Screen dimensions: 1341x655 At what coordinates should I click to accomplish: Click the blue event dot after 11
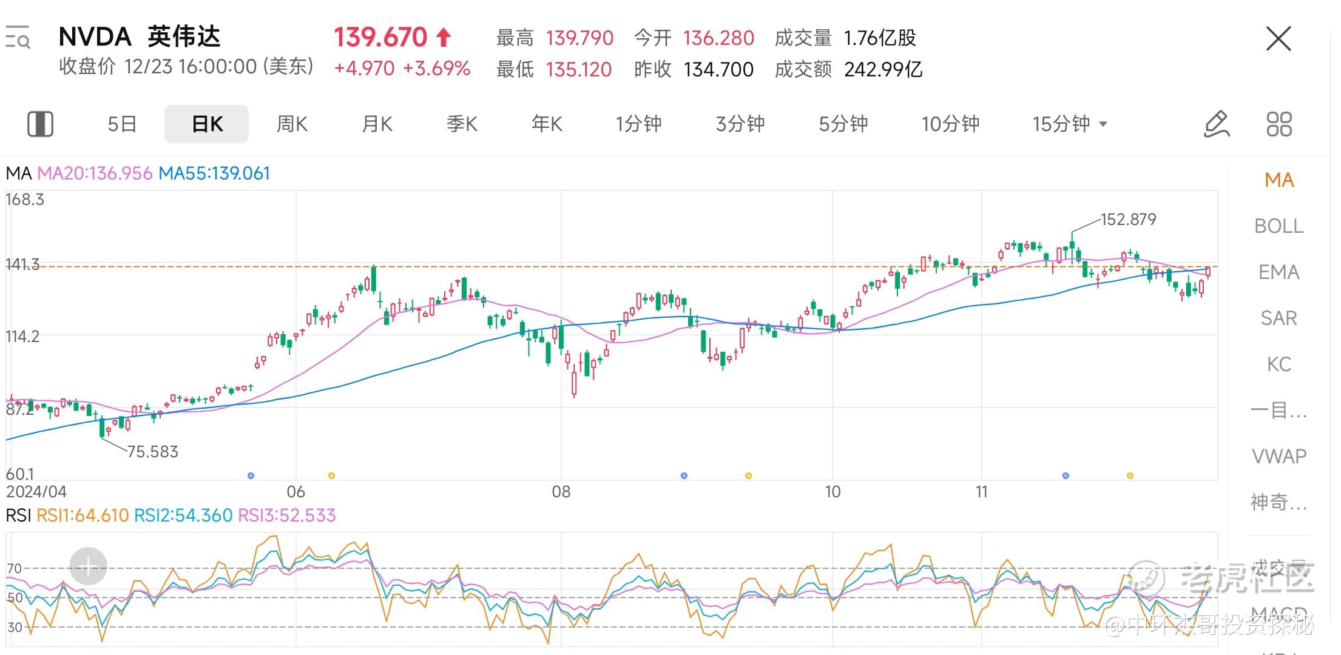tap(1066, 475)
